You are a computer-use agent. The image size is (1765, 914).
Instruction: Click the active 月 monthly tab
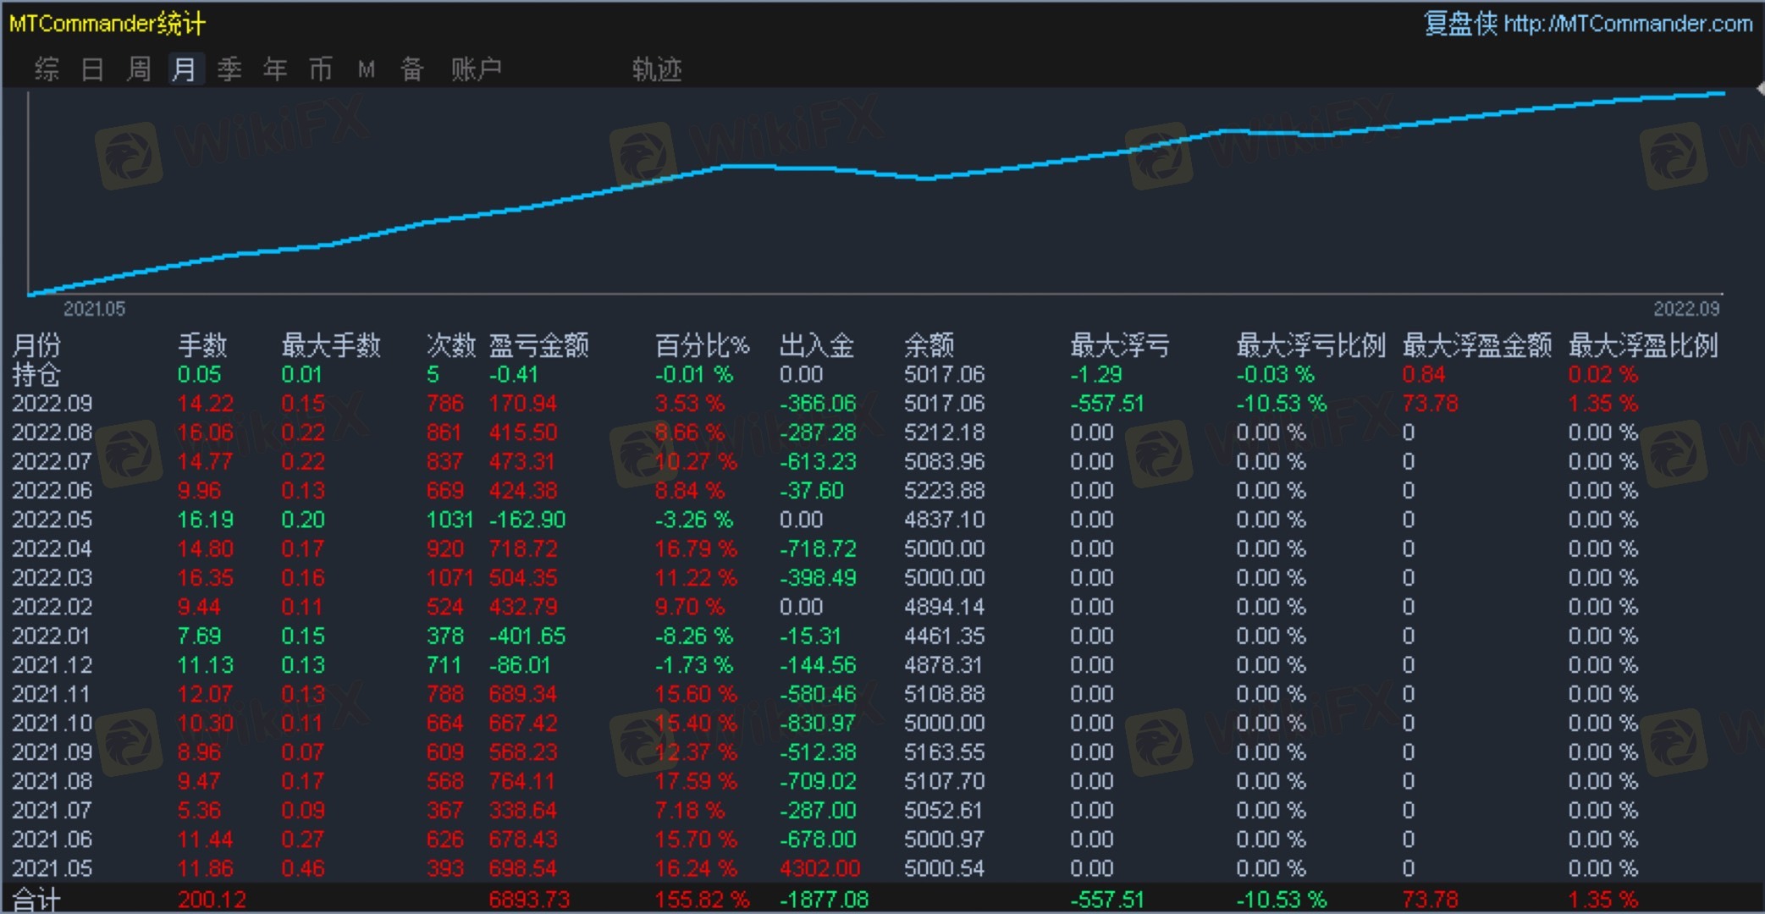click(185, 69)
